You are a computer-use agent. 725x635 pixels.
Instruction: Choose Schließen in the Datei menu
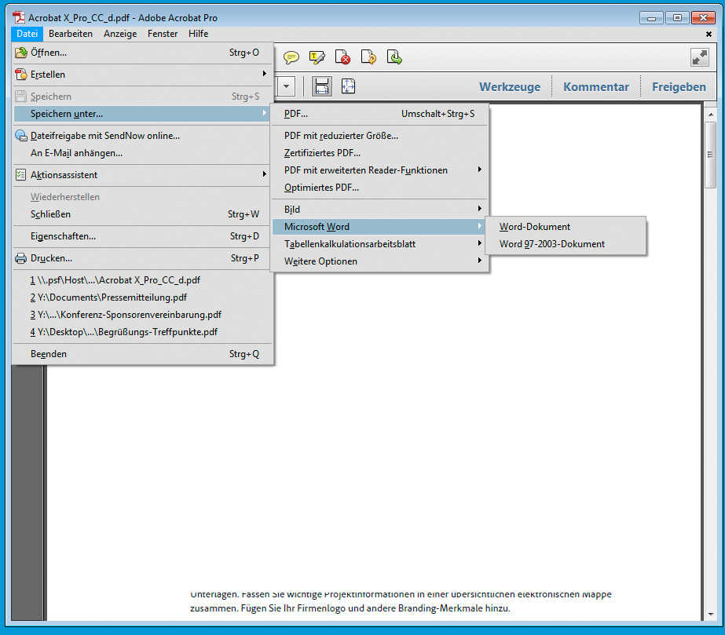141,214
